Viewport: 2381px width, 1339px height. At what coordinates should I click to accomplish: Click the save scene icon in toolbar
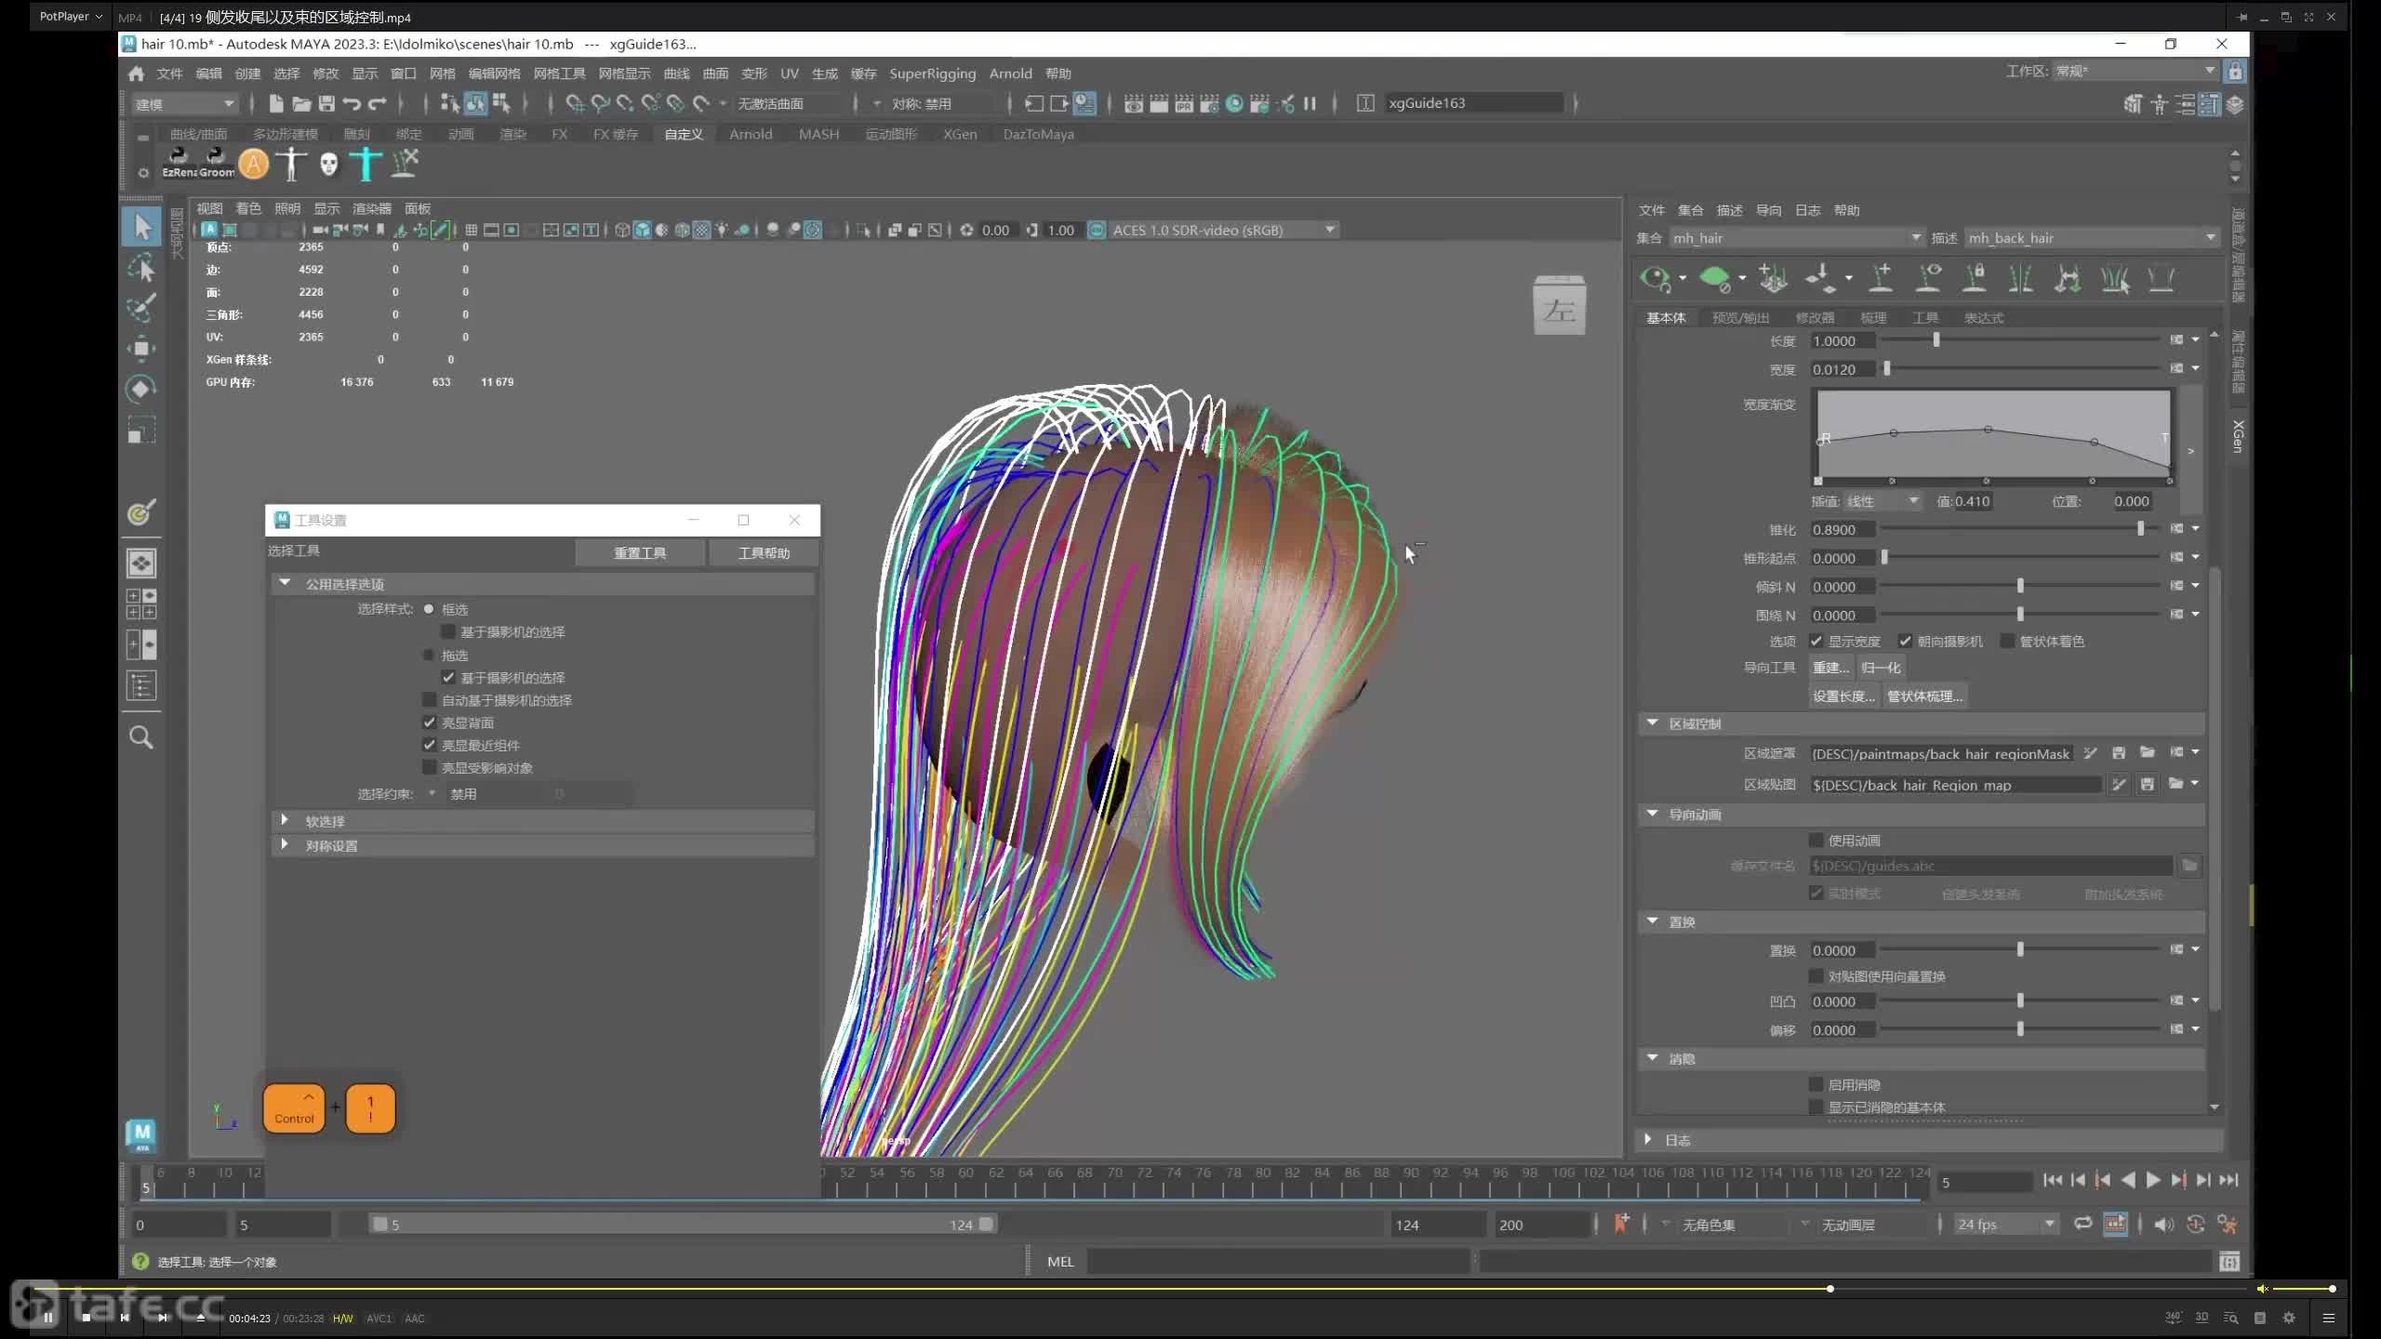click(x=326, y=103)
